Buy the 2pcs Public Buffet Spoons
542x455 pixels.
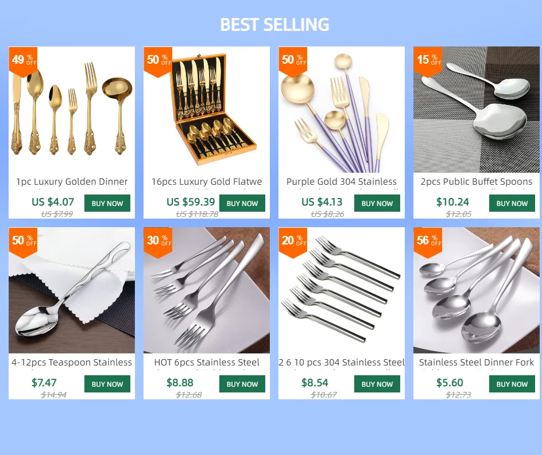[512, 203]
